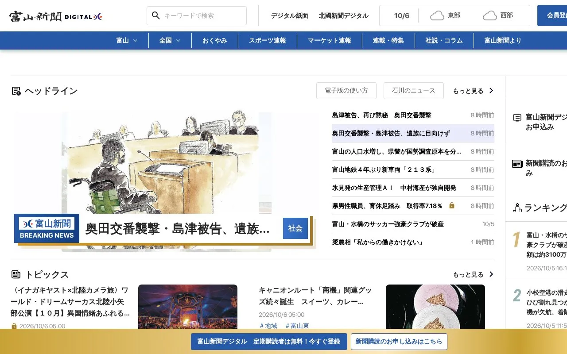Open the courtroom sketch breaking news image
Viewport: 567px width, 354px height.
[x=166, y=181]
